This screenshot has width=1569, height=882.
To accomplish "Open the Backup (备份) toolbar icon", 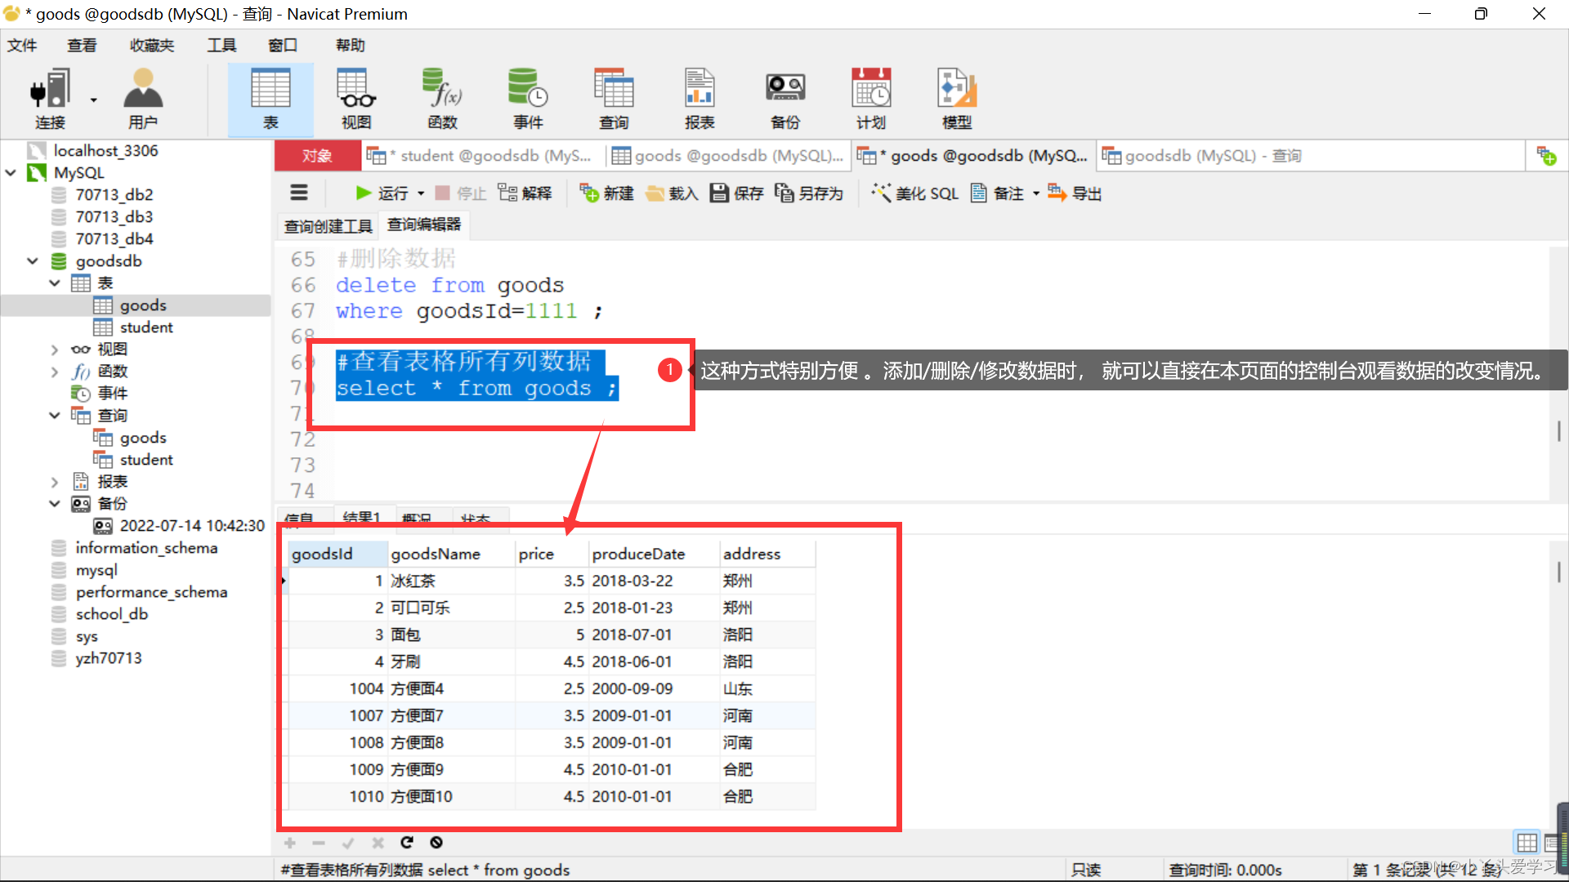I will 785,99.
